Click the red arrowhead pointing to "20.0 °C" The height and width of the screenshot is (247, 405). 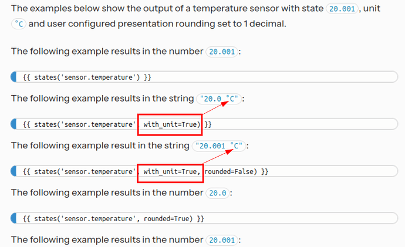point(225,103)
